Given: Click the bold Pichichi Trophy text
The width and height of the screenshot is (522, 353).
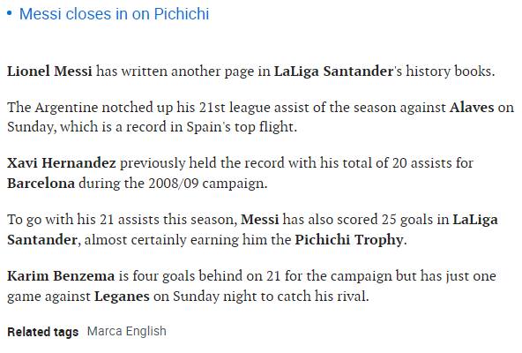Looking at the screenshot, I should (349, 240).
